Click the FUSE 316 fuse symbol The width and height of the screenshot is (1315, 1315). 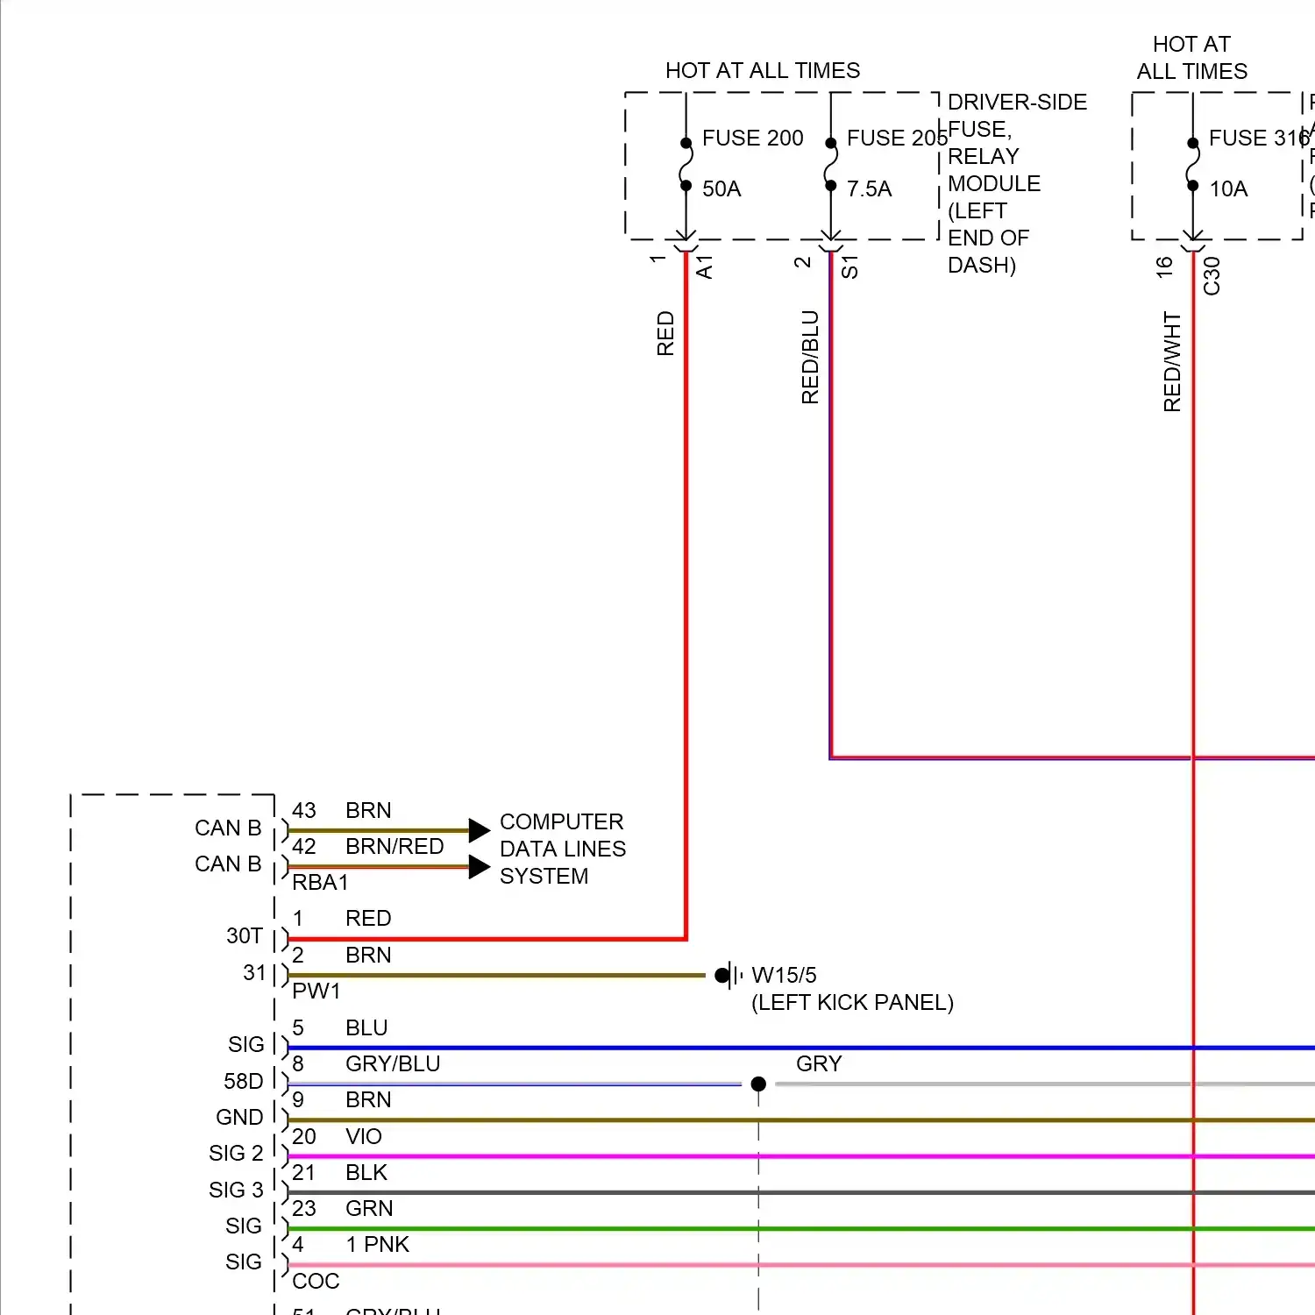point(1193,164)
